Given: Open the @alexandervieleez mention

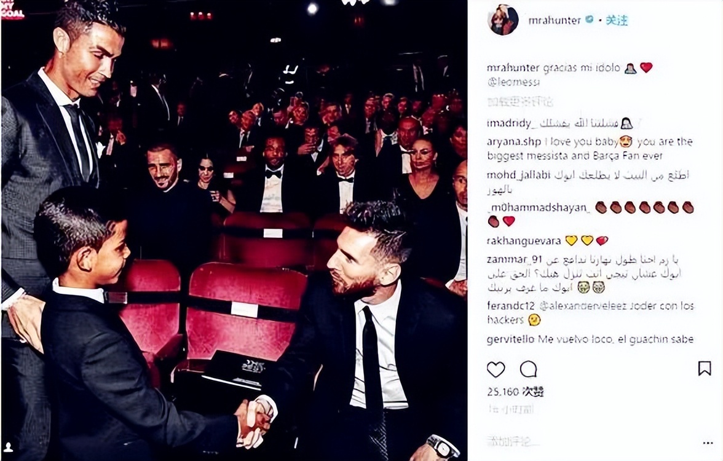Looking at the screenshot, I should coord(582,306).
